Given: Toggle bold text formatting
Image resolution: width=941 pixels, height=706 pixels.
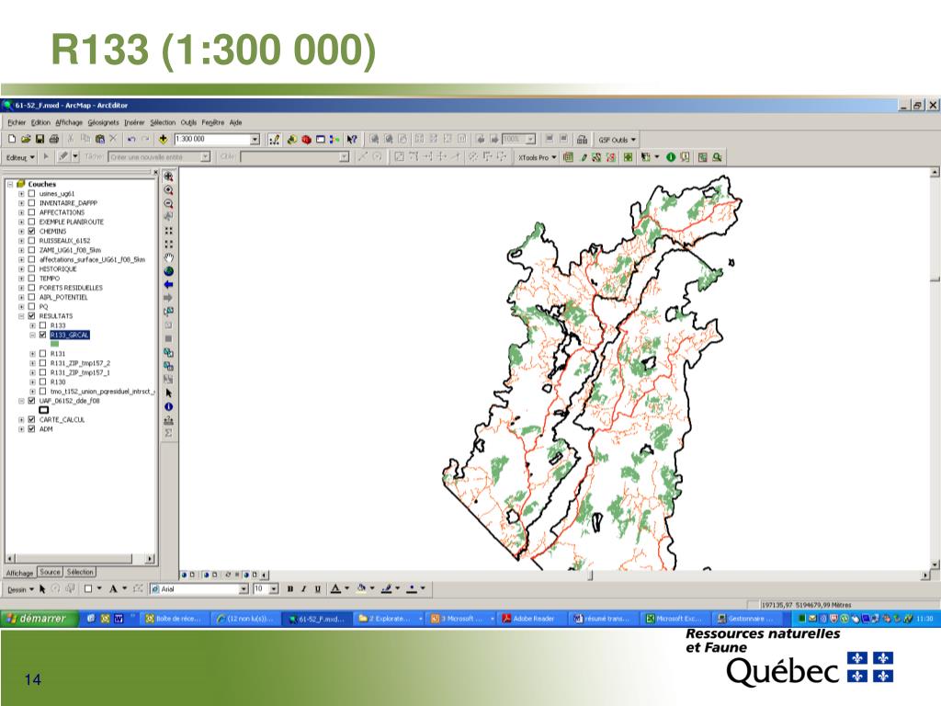Looking at the screenshot, I should 290,589.
